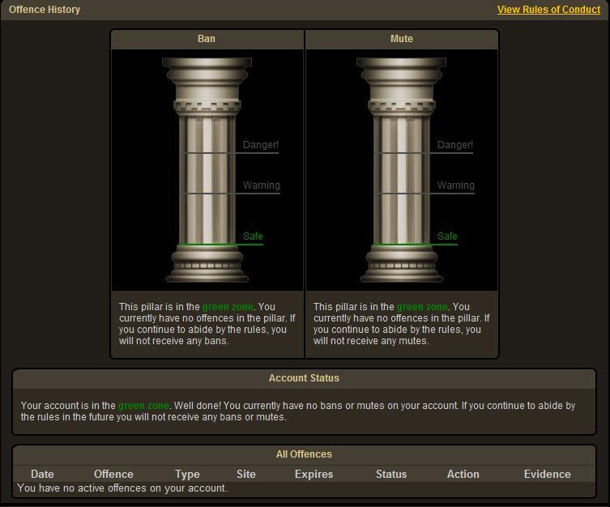Screen dimensions: 610x507
Task: Click the Type column header
Action: 187,474
